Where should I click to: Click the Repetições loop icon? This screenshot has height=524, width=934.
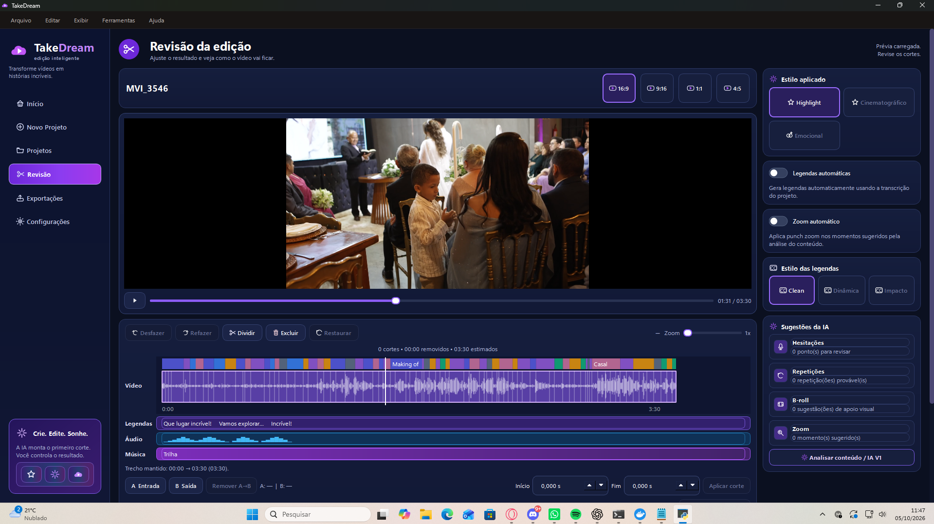[x=780, y=375]
